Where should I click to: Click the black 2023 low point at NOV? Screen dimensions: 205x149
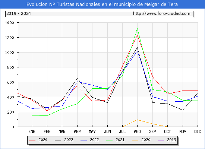pos(183,110)
